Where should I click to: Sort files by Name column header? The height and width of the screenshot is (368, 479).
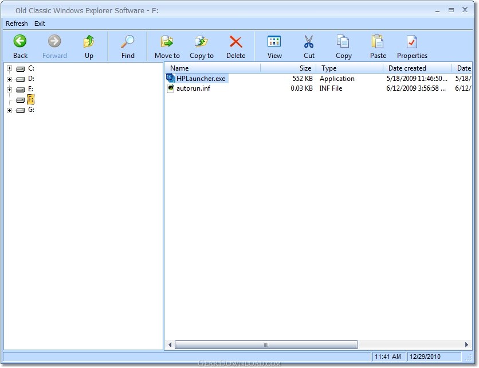pos(213,68)
